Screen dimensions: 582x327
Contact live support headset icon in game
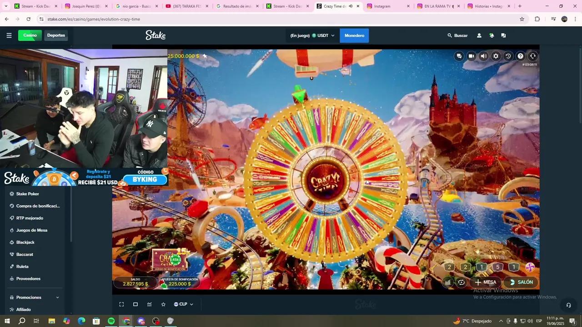(x=533, y=56)
